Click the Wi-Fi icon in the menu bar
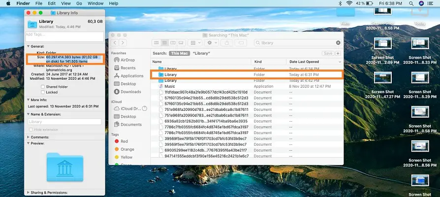 349,3
